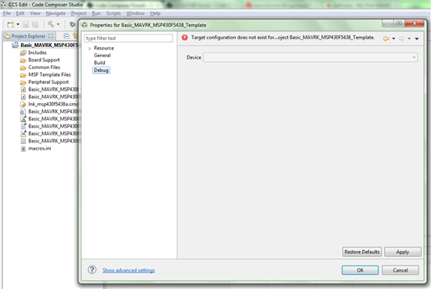Open the File menu

click(6, 13)
